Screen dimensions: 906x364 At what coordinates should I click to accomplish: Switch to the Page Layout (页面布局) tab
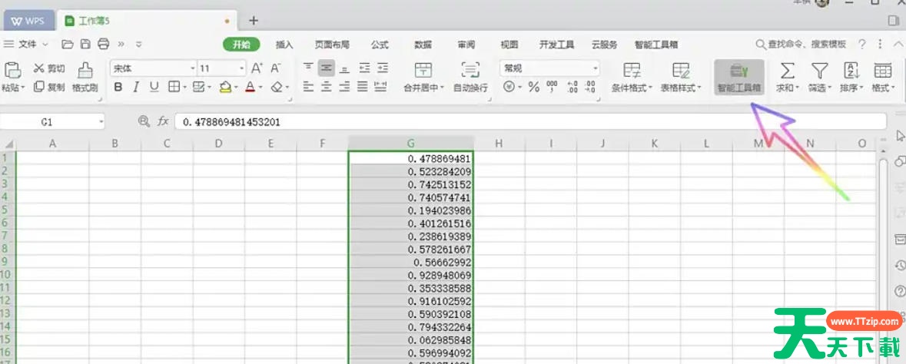click(332, 45)
